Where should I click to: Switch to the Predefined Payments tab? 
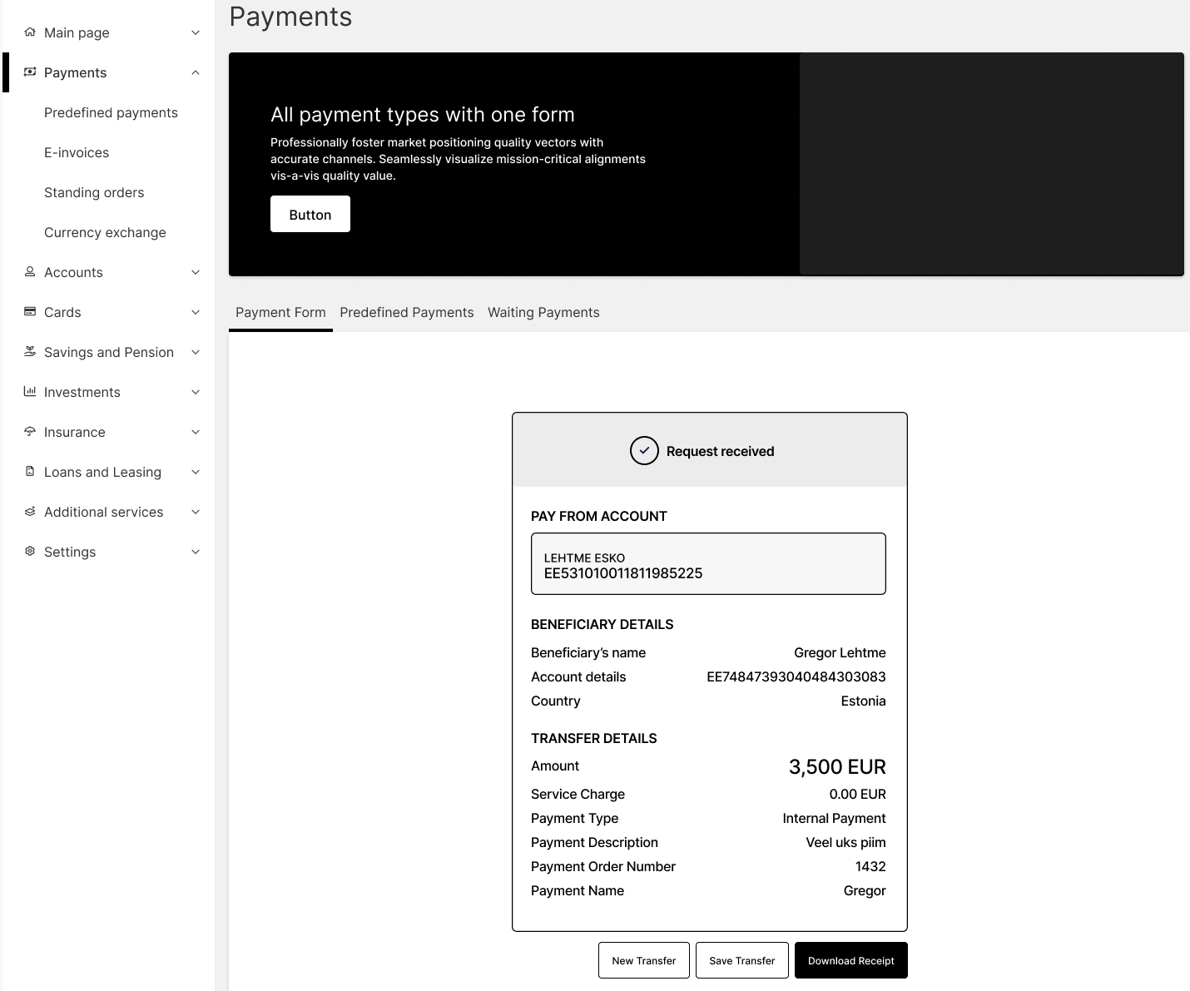pos(407,312)
